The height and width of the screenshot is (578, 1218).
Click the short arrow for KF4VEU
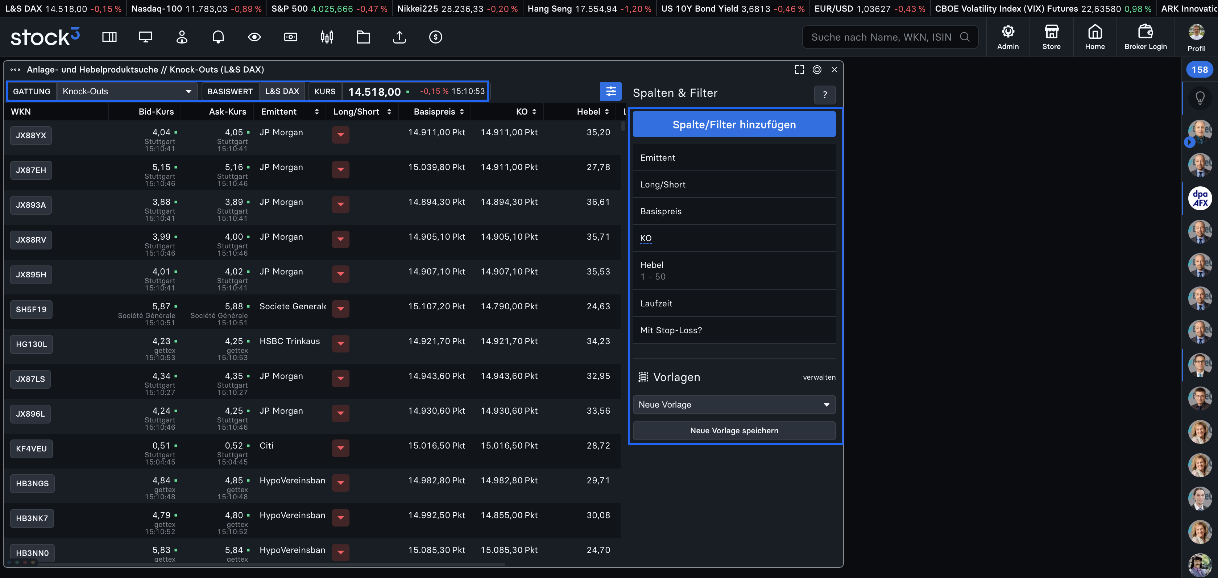pos(340,448)
